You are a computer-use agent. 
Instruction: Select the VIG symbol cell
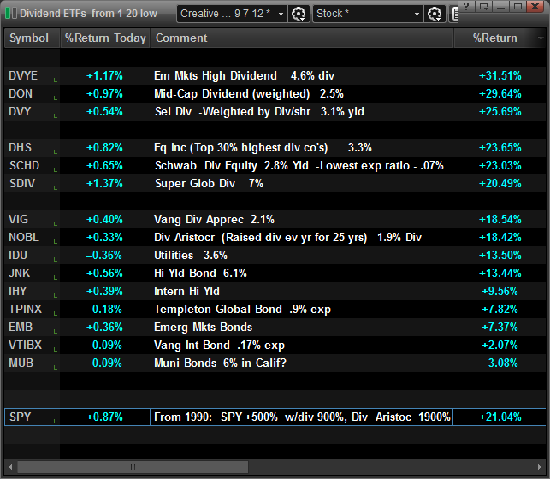[x=32, y=220]
